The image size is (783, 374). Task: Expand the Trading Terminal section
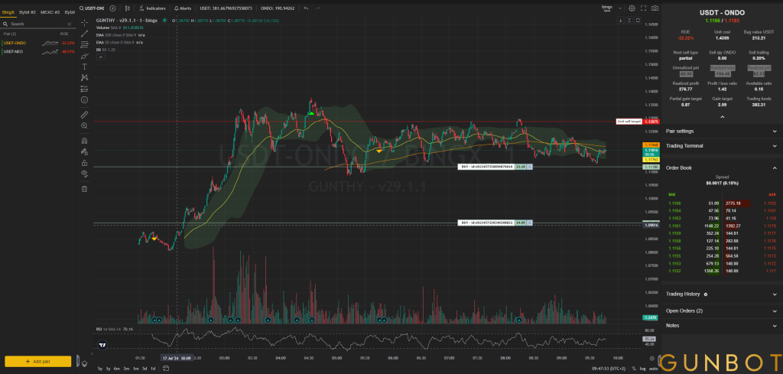click(x=722, y=146)
